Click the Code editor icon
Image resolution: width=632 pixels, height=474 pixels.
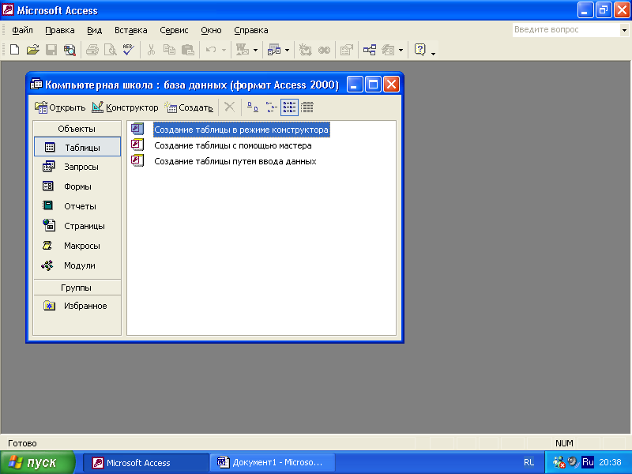coord(305,50)
